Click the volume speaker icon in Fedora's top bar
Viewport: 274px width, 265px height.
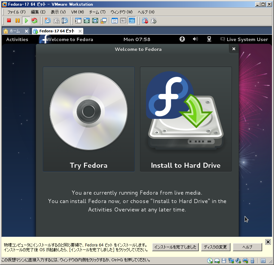195,39
